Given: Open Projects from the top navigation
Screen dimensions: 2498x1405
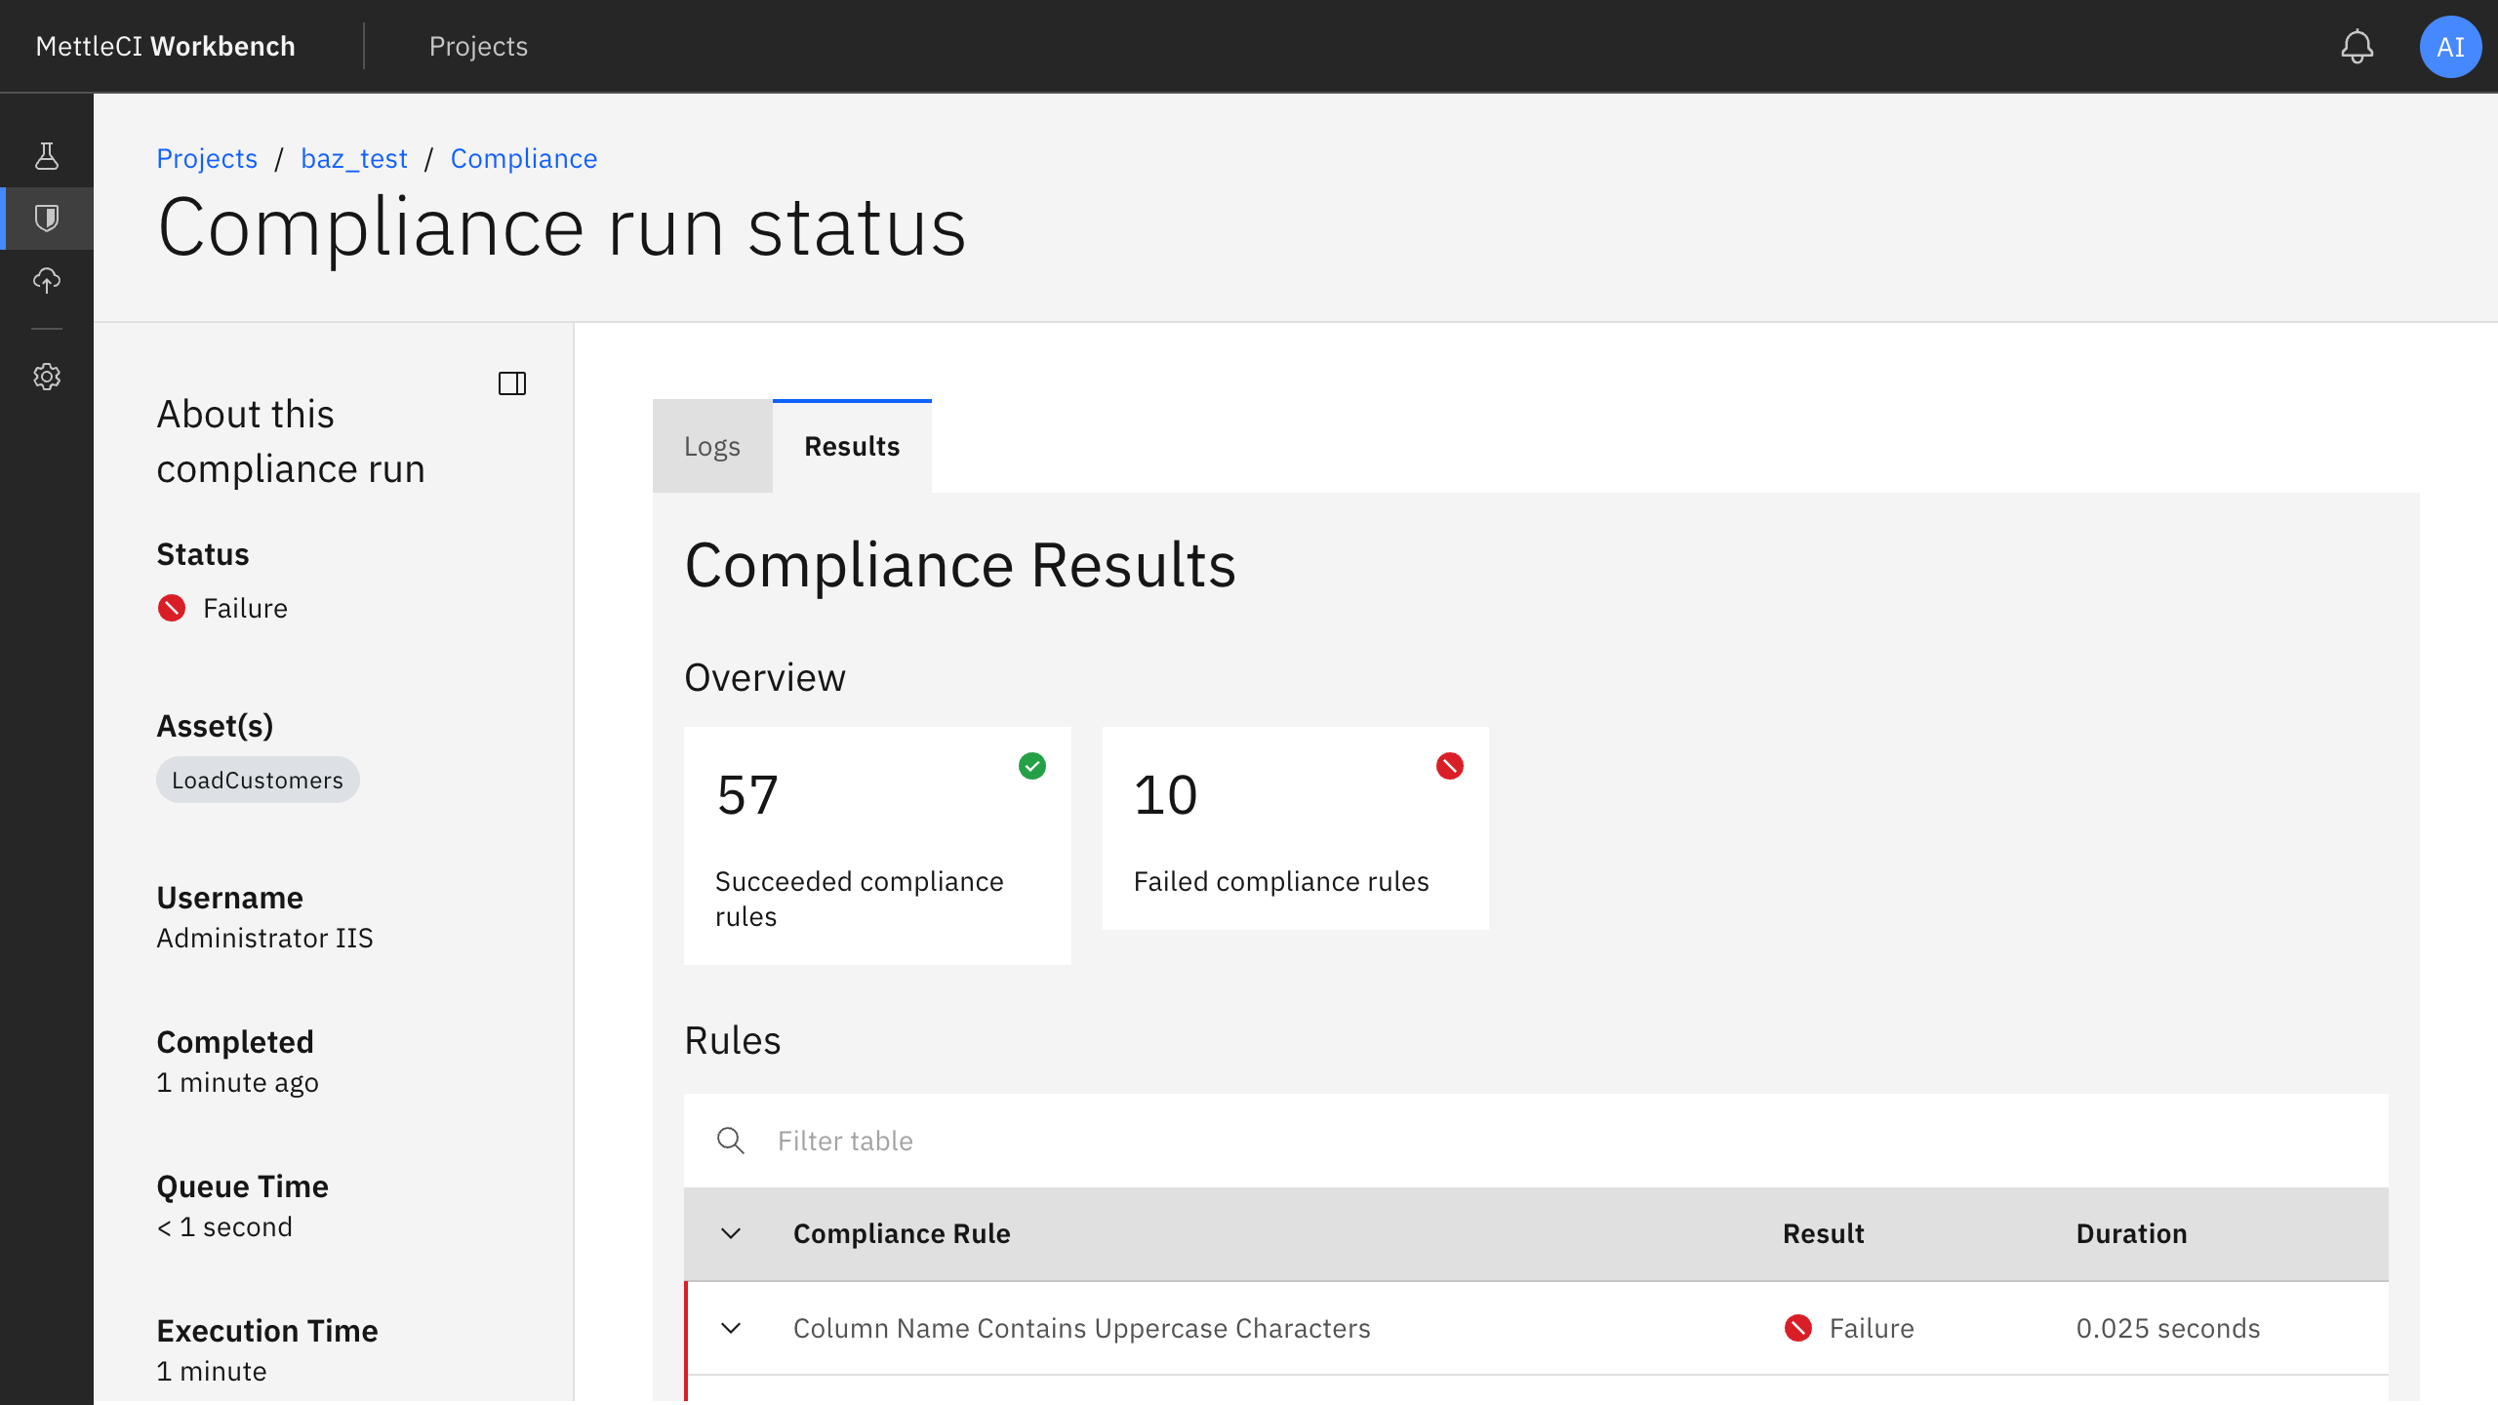Looking at the screenshot, I should coord(478,46).
